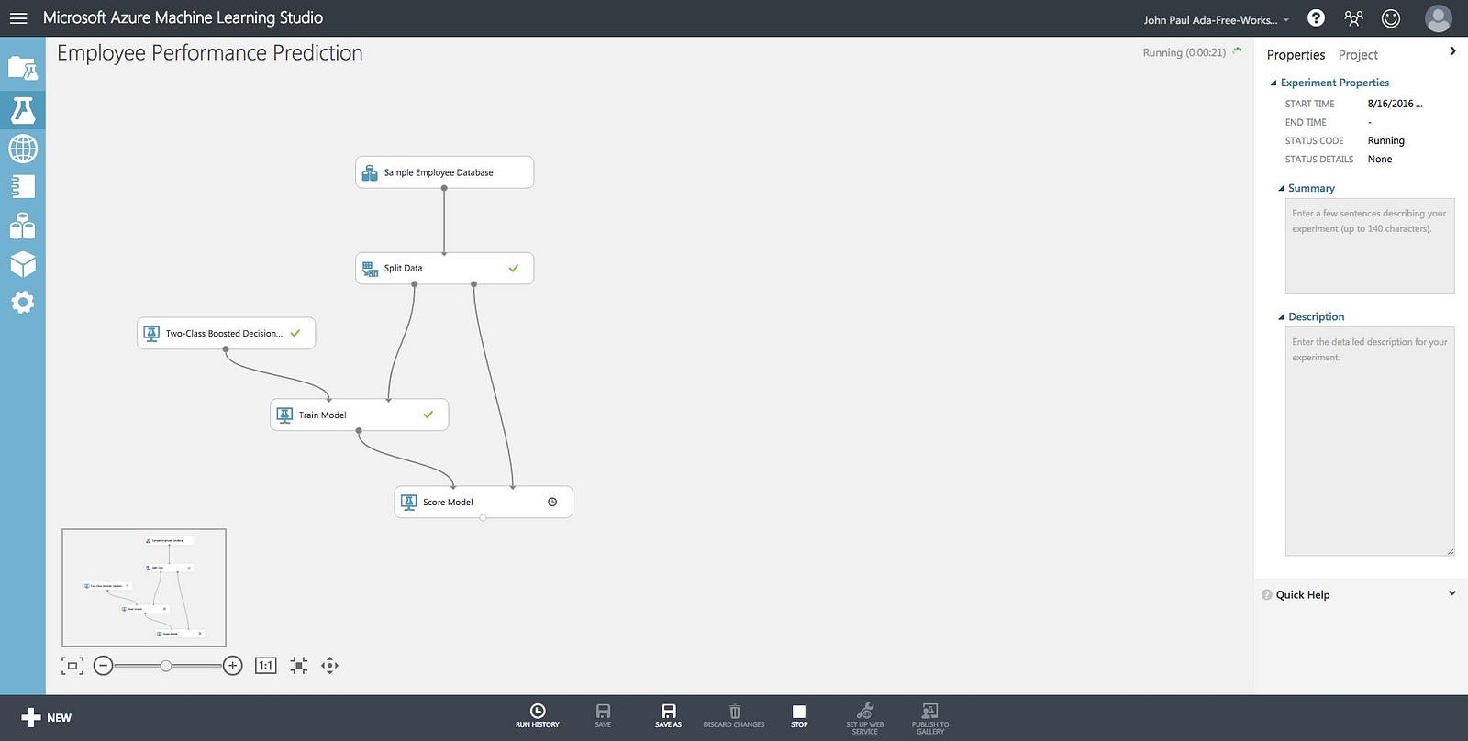Select the Split Data module
The width and height of the screenshot is (1468, 741).
[x=444, y=268]
